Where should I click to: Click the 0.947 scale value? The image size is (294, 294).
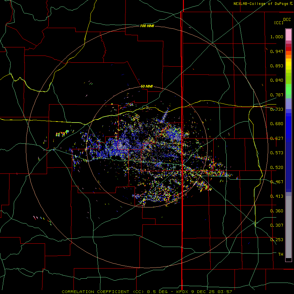click(277, 51)
